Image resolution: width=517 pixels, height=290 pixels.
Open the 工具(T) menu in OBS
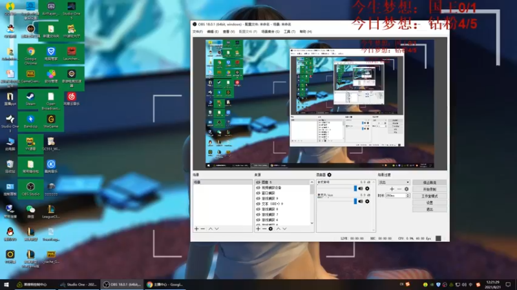tap(290, 32)
